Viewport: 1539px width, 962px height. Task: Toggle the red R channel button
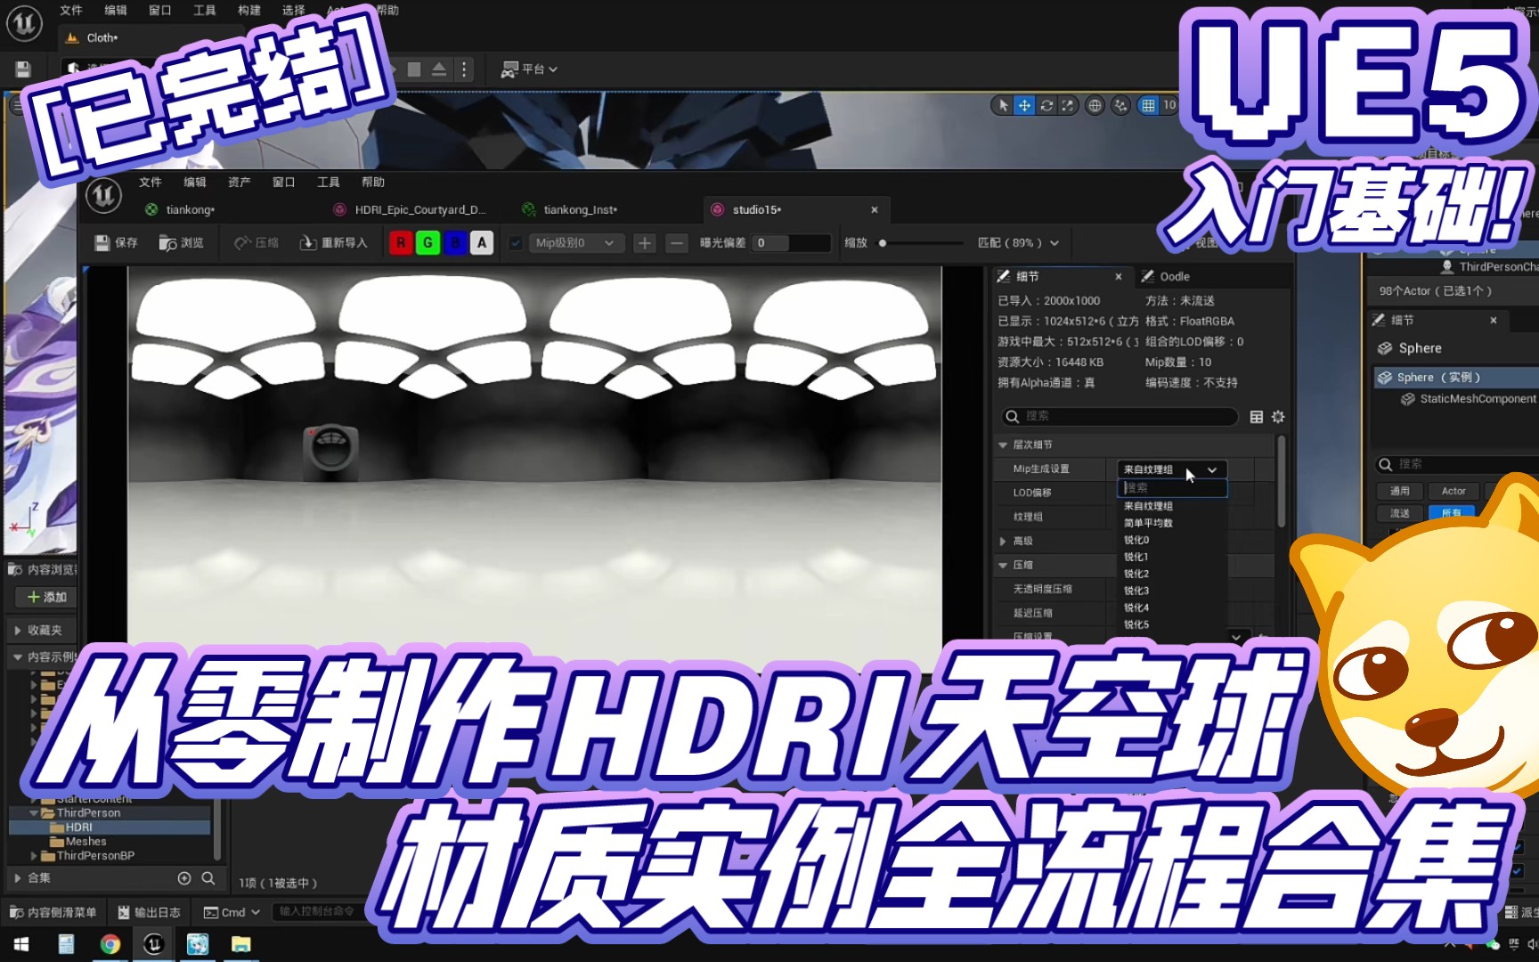click(401, 242)
